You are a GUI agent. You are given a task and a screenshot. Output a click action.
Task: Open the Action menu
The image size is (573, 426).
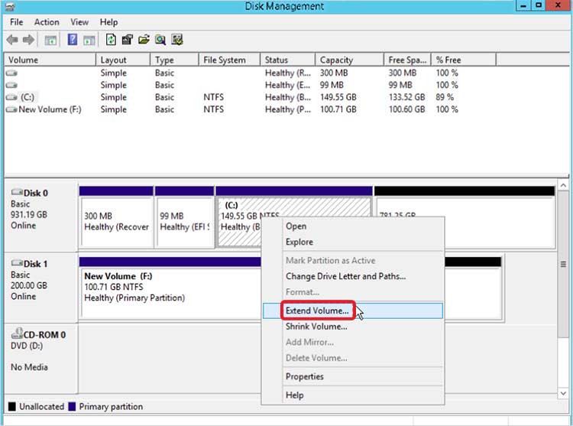point(47,22)
